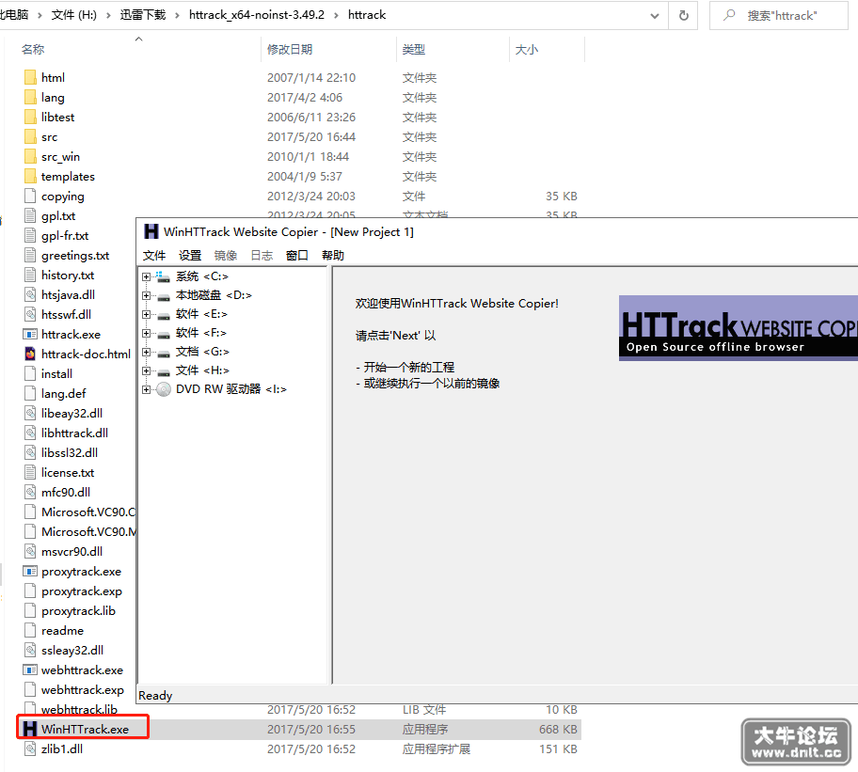Click the search magnifier icon

(729, 15)
